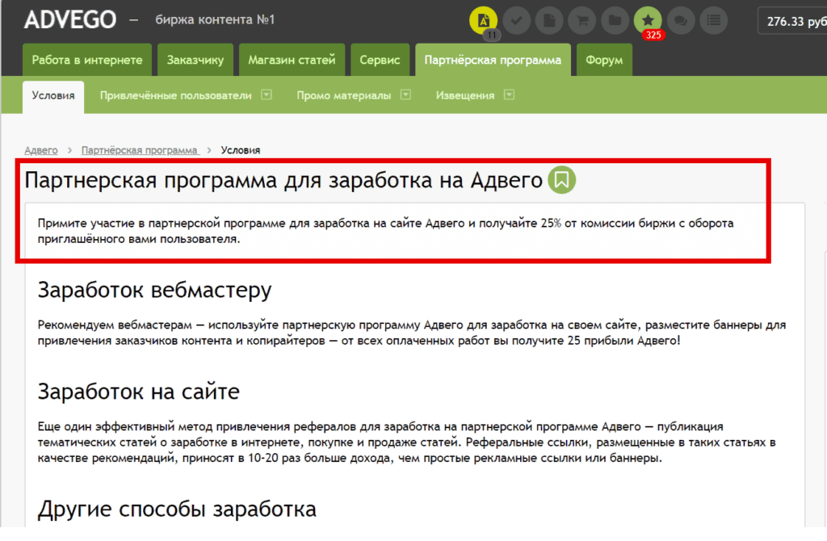
Task: Open the chat bubbles icon
Action: [x=681, y=20]
